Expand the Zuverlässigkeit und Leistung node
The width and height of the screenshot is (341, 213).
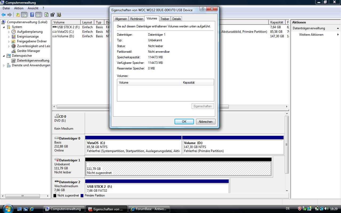coord(9,46)
